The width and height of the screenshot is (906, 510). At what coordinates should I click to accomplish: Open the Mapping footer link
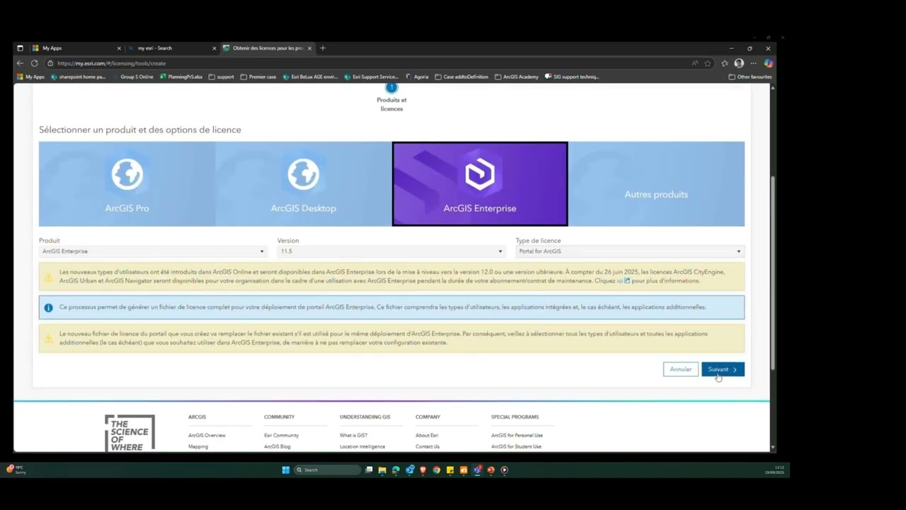198,447
